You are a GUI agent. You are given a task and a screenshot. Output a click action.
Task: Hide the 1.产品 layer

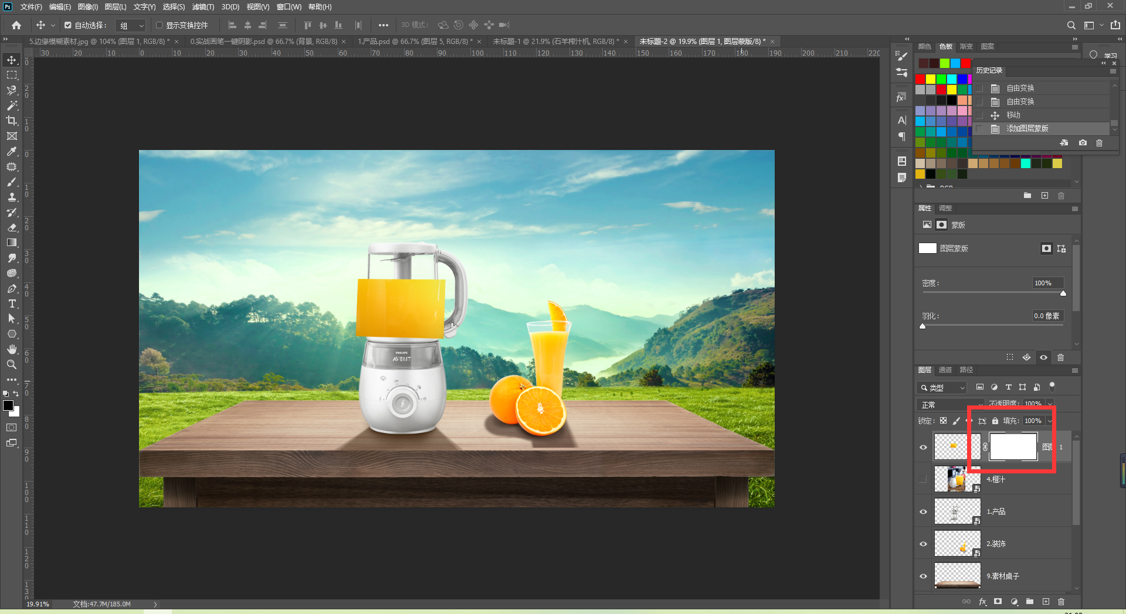point(923,511)
